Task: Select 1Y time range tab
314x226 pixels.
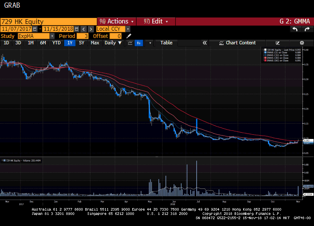Action: click(70, 43)
